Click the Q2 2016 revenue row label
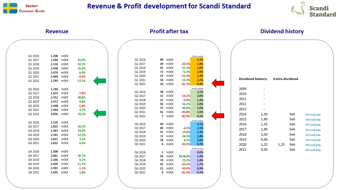338x190 pixels. (x=34, y=89)
